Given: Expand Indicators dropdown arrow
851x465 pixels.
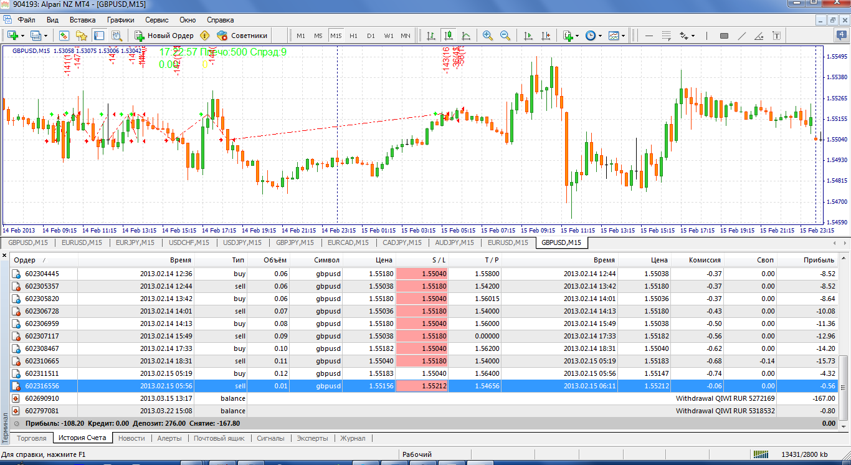Looking at the screenshot, I should [578, 36].
